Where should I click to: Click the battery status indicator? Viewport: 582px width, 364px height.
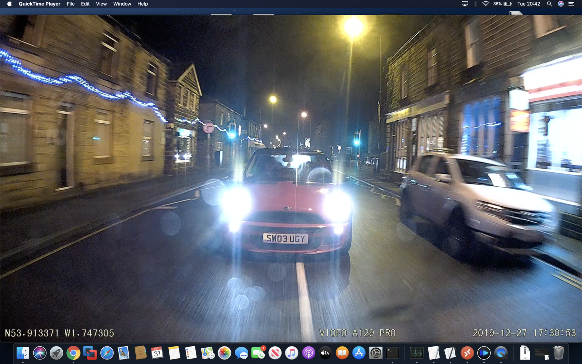point(507,4)
